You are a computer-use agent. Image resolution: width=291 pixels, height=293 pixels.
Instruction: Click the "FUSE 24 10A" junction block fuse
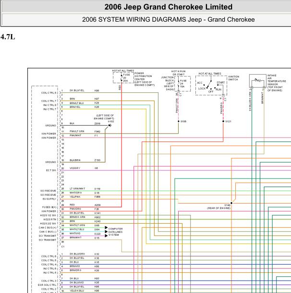point(183,84)
